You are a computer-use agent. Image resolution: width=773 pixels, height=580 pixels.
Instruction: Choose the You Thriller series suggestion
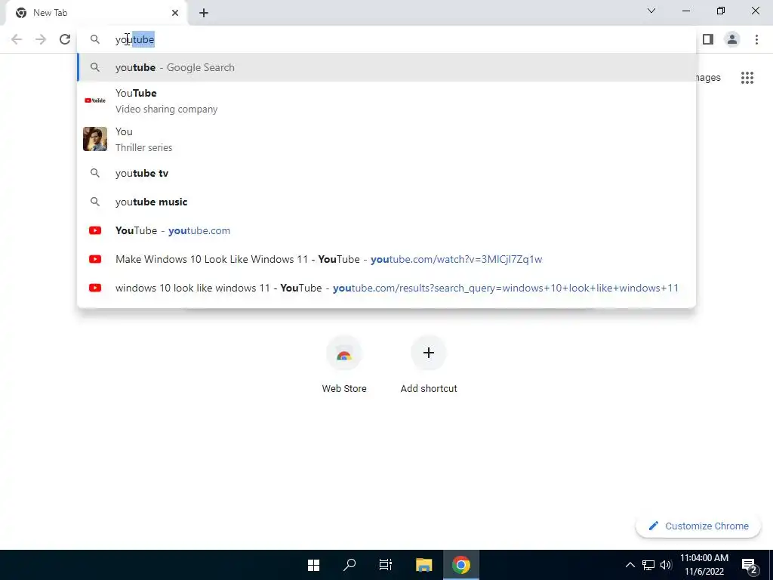click(x=386, y=139)
